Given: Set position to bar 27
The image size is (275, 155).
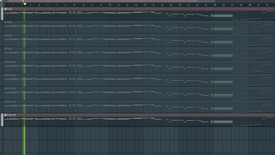Looking at the screenshot, I should coord(232,5).
